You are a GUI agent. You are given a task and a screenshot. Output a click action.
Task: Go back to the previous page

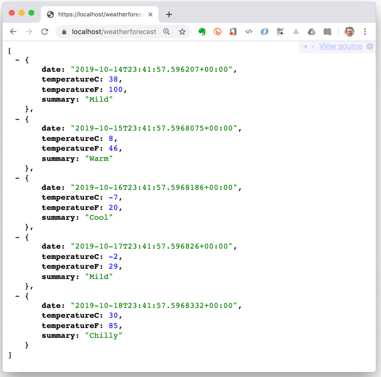point(13,32)
